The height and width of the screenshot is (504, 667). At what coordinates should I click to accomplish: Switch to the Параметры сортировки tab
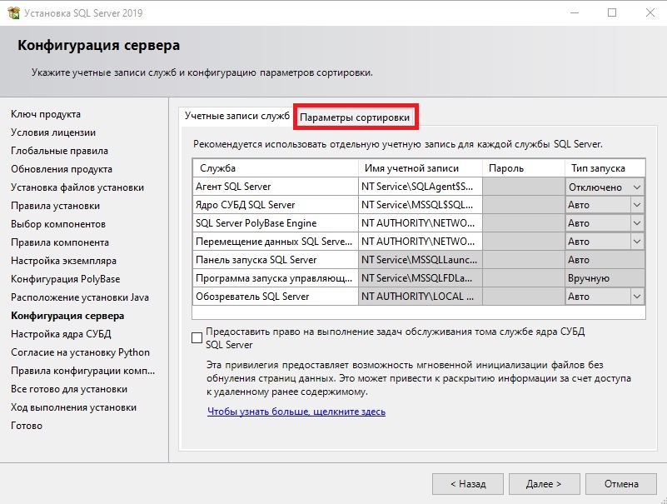point(355,117)
